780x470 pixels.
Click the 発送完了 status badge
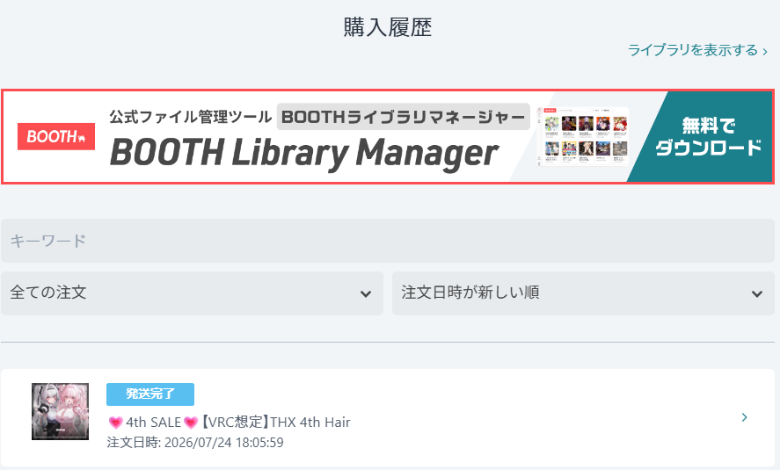tap(150, 394)
